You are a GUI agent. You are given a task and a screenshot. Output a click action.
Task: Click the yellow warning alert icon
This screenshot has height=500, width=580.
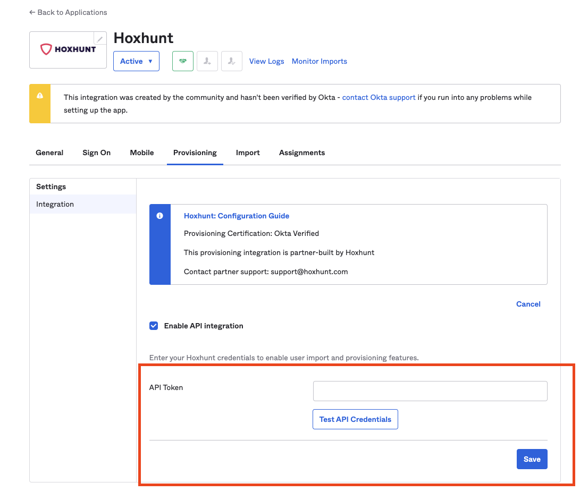(x=40, y=96)
